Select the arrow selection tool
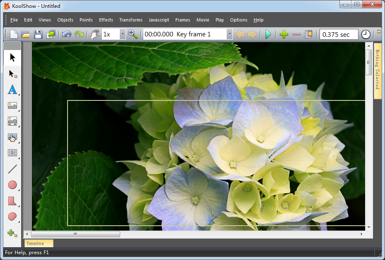Viewport: 385px width, 260px height. (x=12, y=57)
